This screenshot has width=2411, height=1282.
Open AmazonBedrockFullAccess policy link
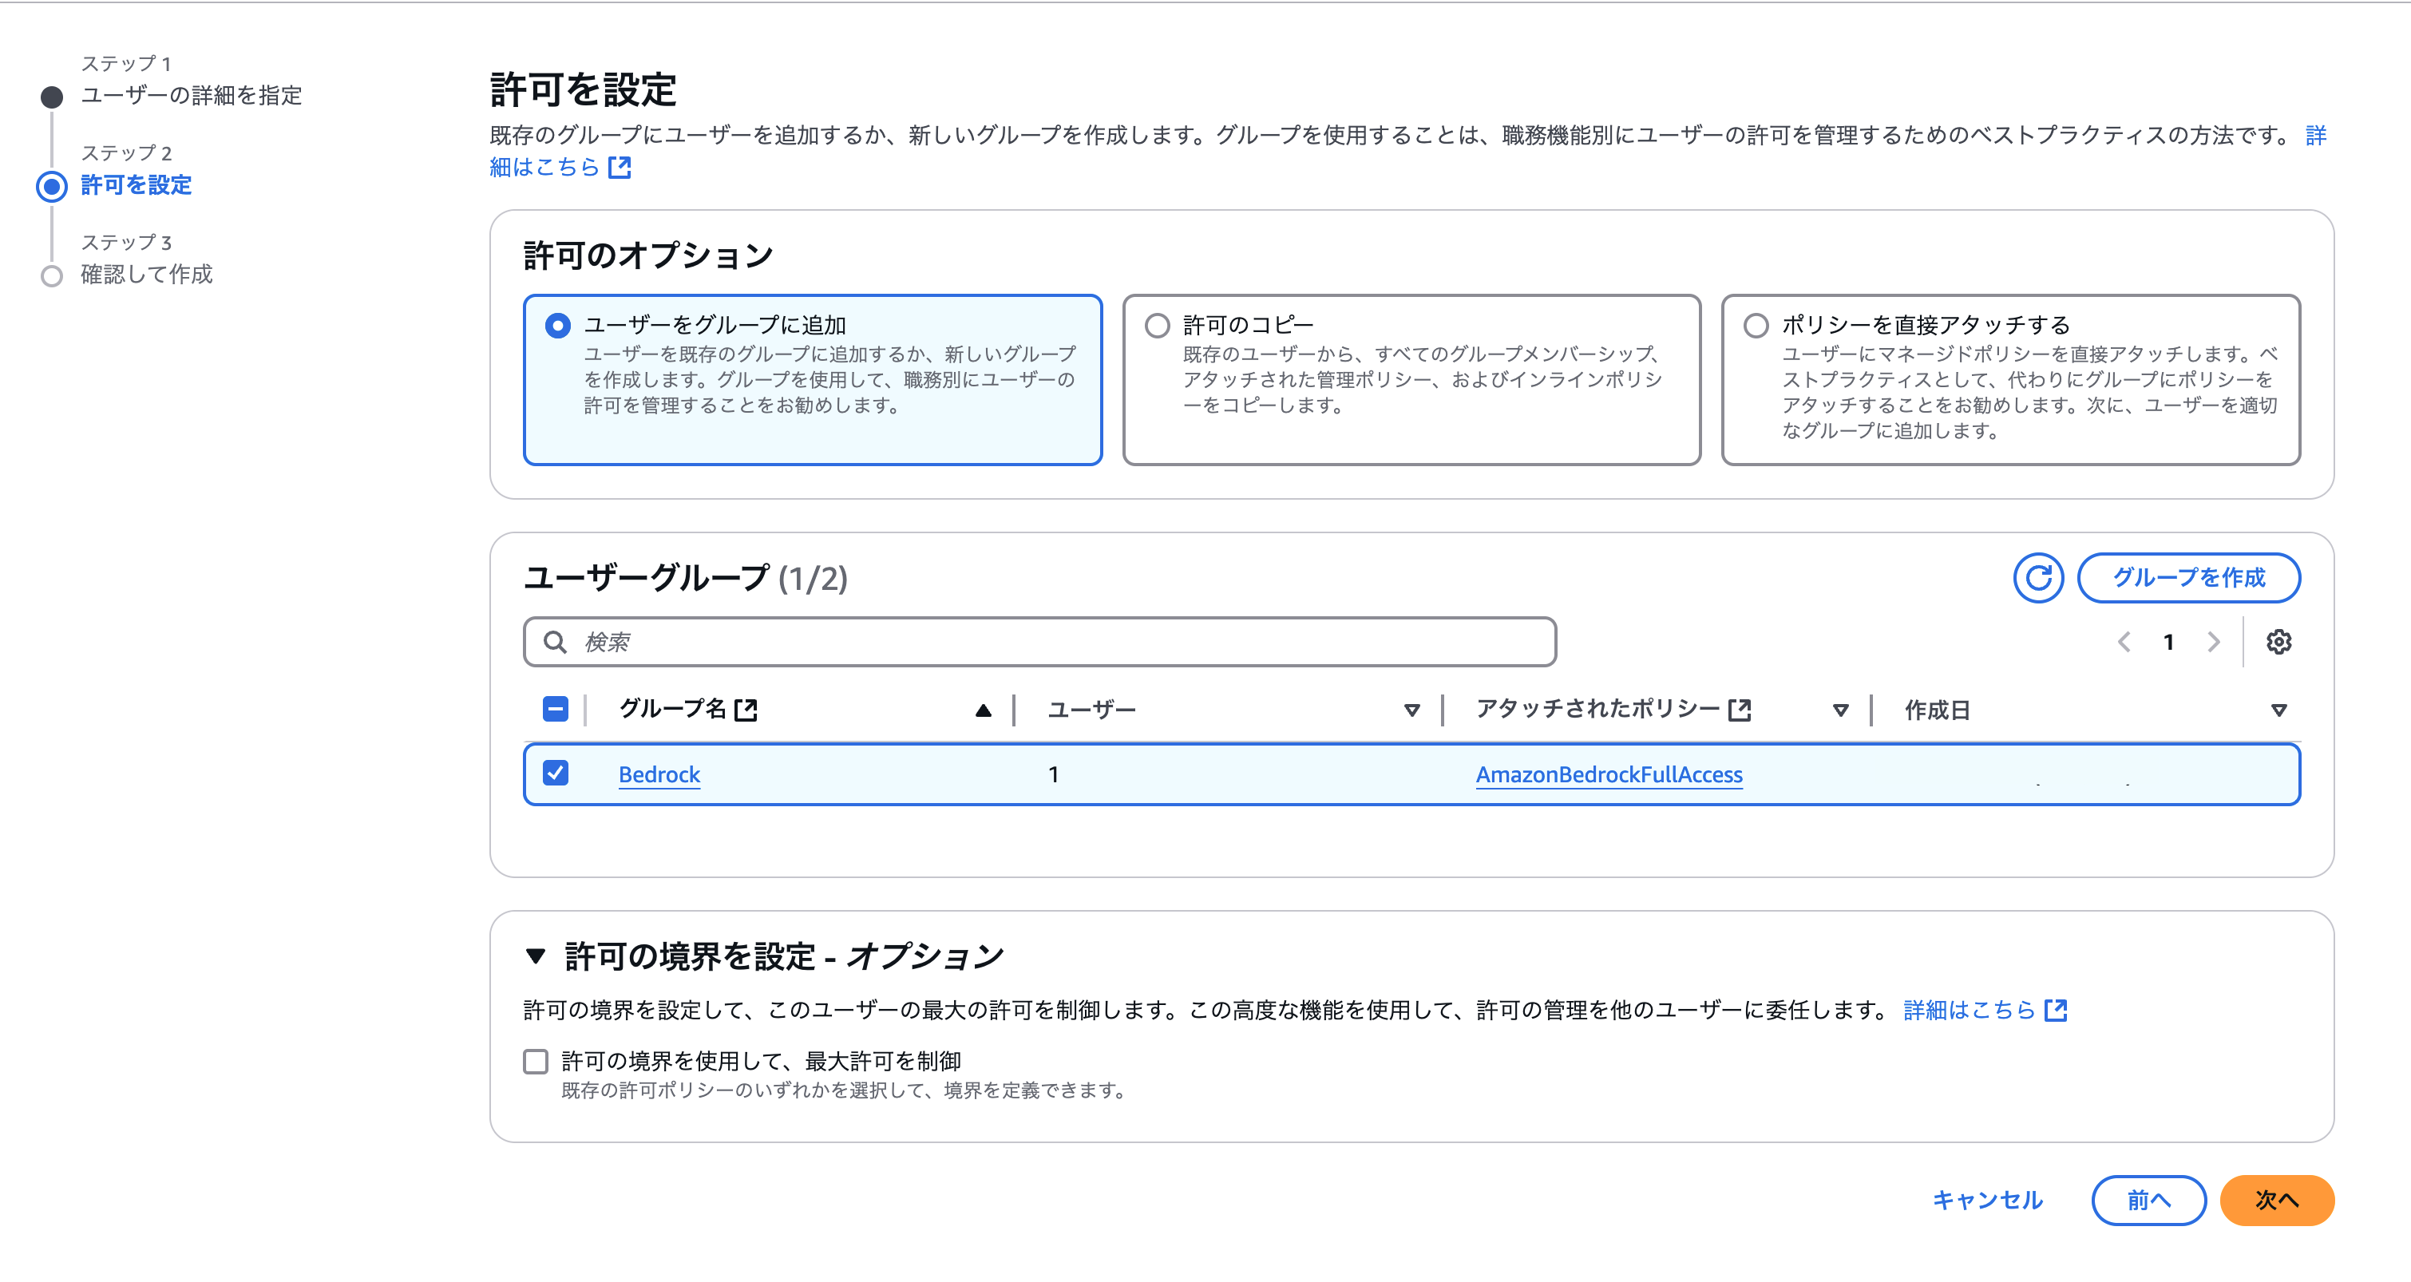click(x=1608, y=775)
